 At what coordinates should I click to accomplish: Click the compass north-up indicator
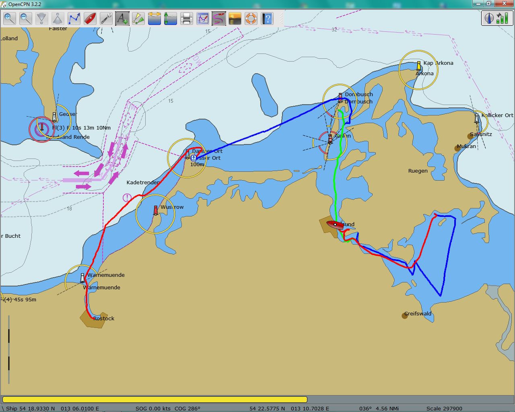tap(489, 18)
